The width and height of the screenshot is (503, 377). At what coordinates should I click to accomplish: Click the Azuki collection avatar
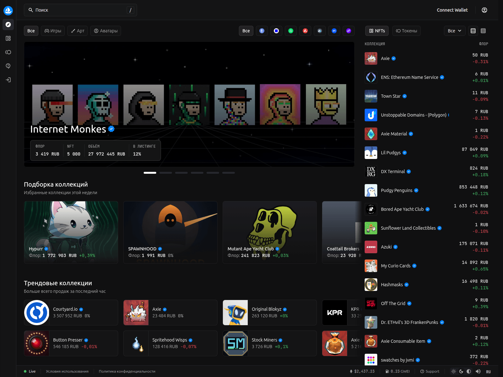click(371, 247)
